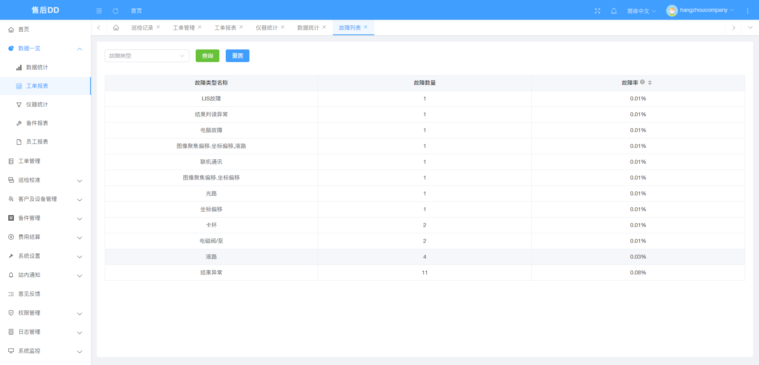Screen dimensions: 759x365
Task: Toggle sorting on the 故障率 column
Action: click(x=650, y=82)
